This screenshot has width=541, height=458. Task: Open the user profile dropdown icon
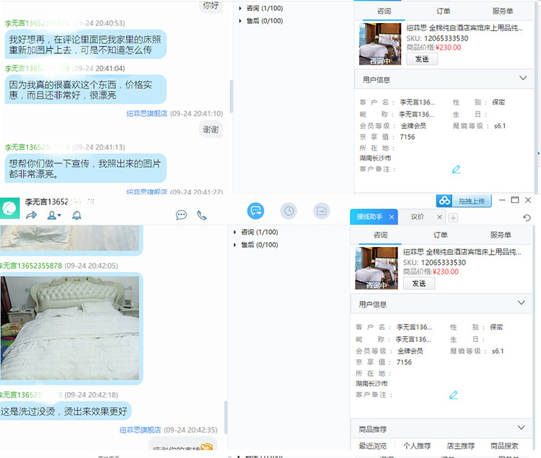54,215
